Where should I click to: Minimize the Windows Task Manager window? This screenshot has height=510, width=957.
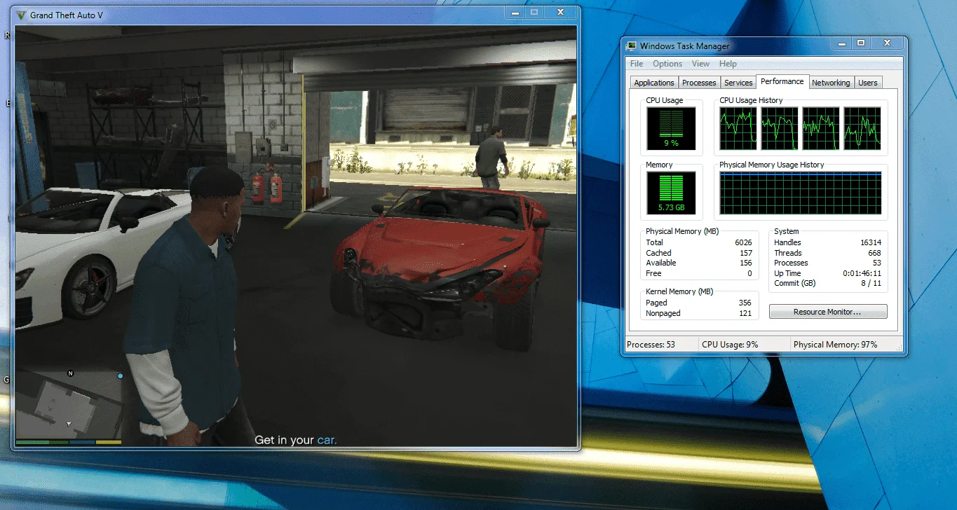[843, 43]
